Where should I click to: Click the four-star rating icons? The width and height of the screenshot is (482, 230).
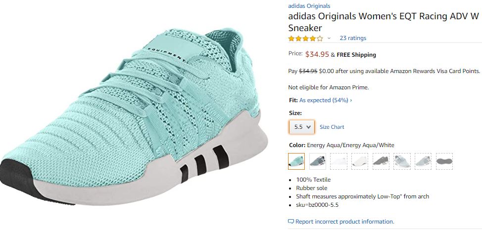(306, 38)
